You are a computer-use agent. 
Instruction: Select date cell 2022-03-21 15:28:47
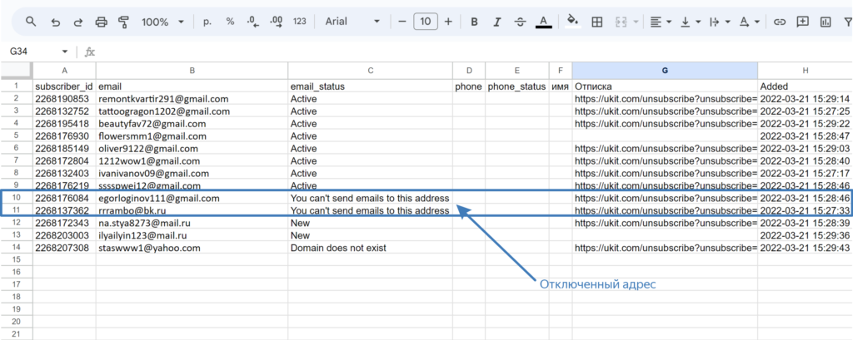click(806, 136)
